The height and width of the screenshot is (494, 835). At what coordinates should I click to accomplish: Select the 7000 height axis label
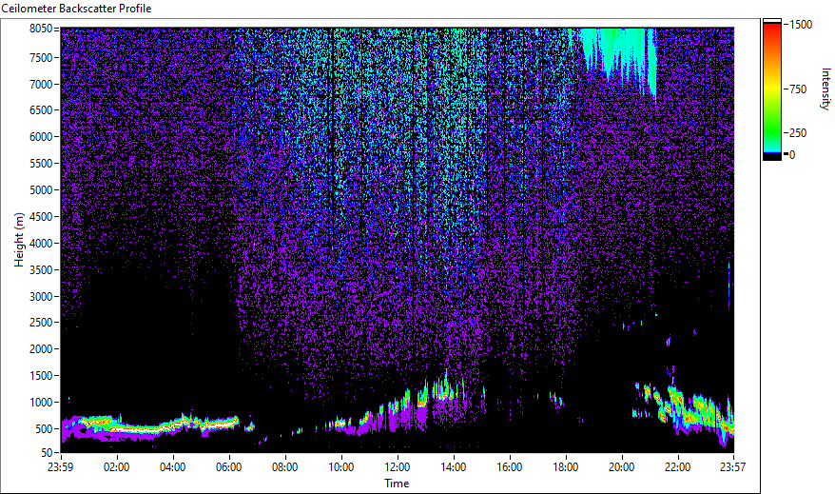[x=41, y=84]
